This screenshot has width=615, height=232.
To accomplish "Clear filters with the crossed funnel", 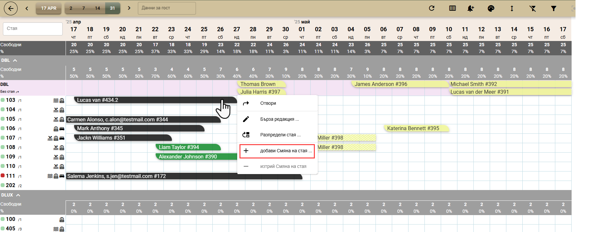I will click(533, 8).
